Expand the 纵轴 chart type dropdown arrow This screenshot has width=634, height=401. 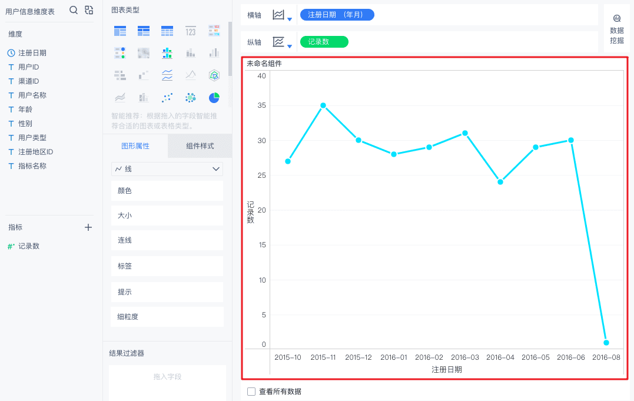[290, 46]
